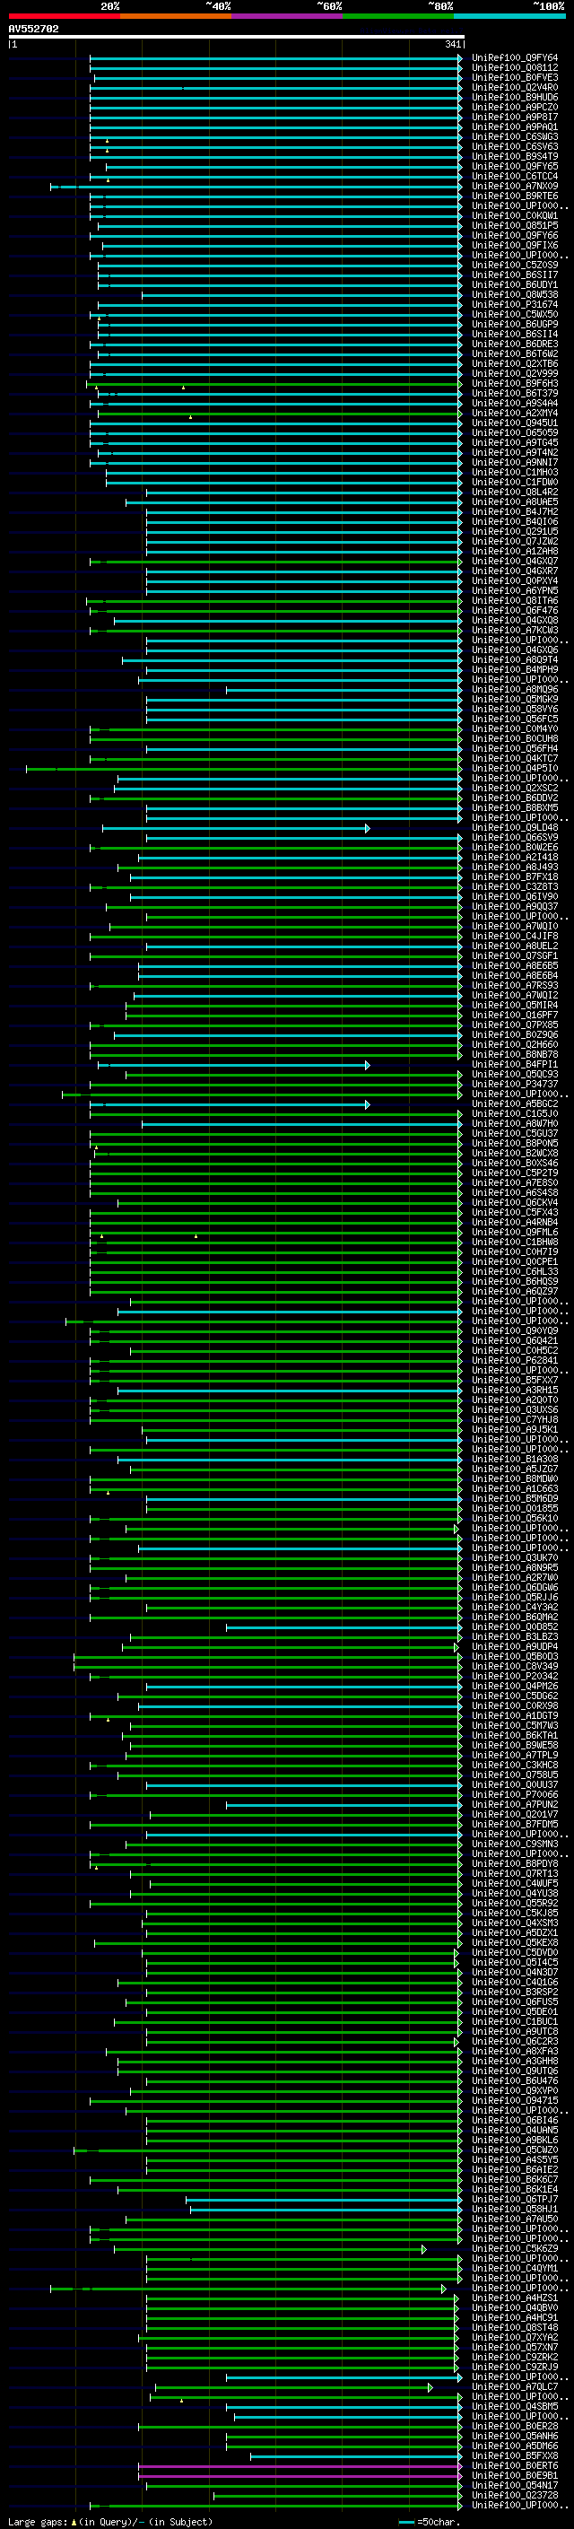Select the UniRef100_C5WX50 label

[x=514, y=314]
